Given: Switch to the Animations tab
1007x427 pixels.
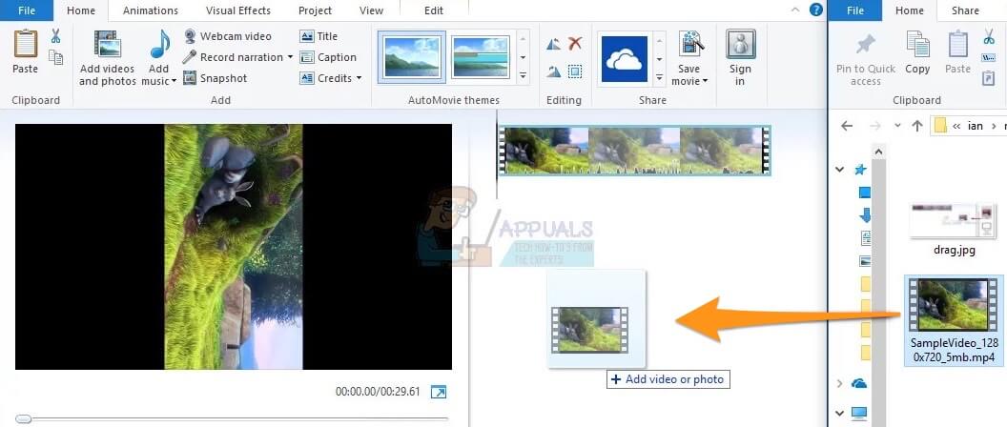Looking at the screenshot, I should (151, 10).
